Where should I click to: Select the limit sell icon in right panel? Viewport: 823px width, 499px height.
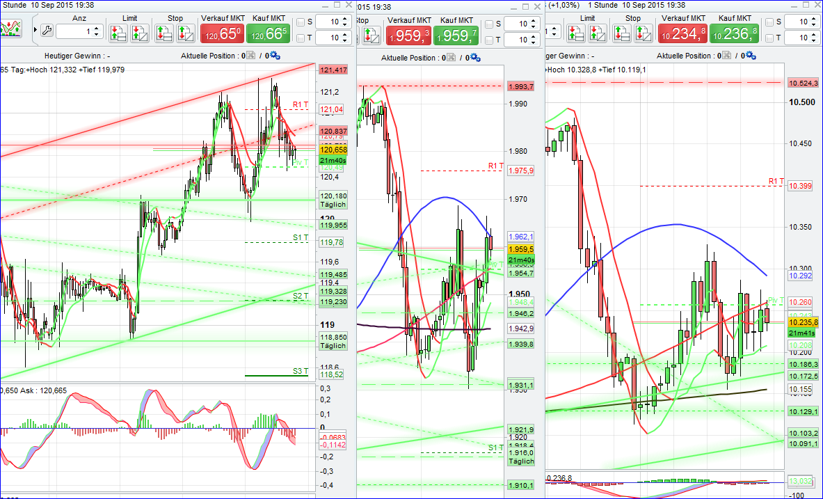pos(598,33)
